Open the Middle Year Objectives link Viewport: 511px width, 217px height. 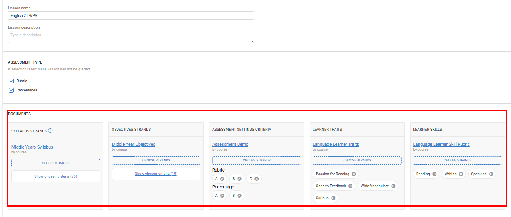[133, 144]
